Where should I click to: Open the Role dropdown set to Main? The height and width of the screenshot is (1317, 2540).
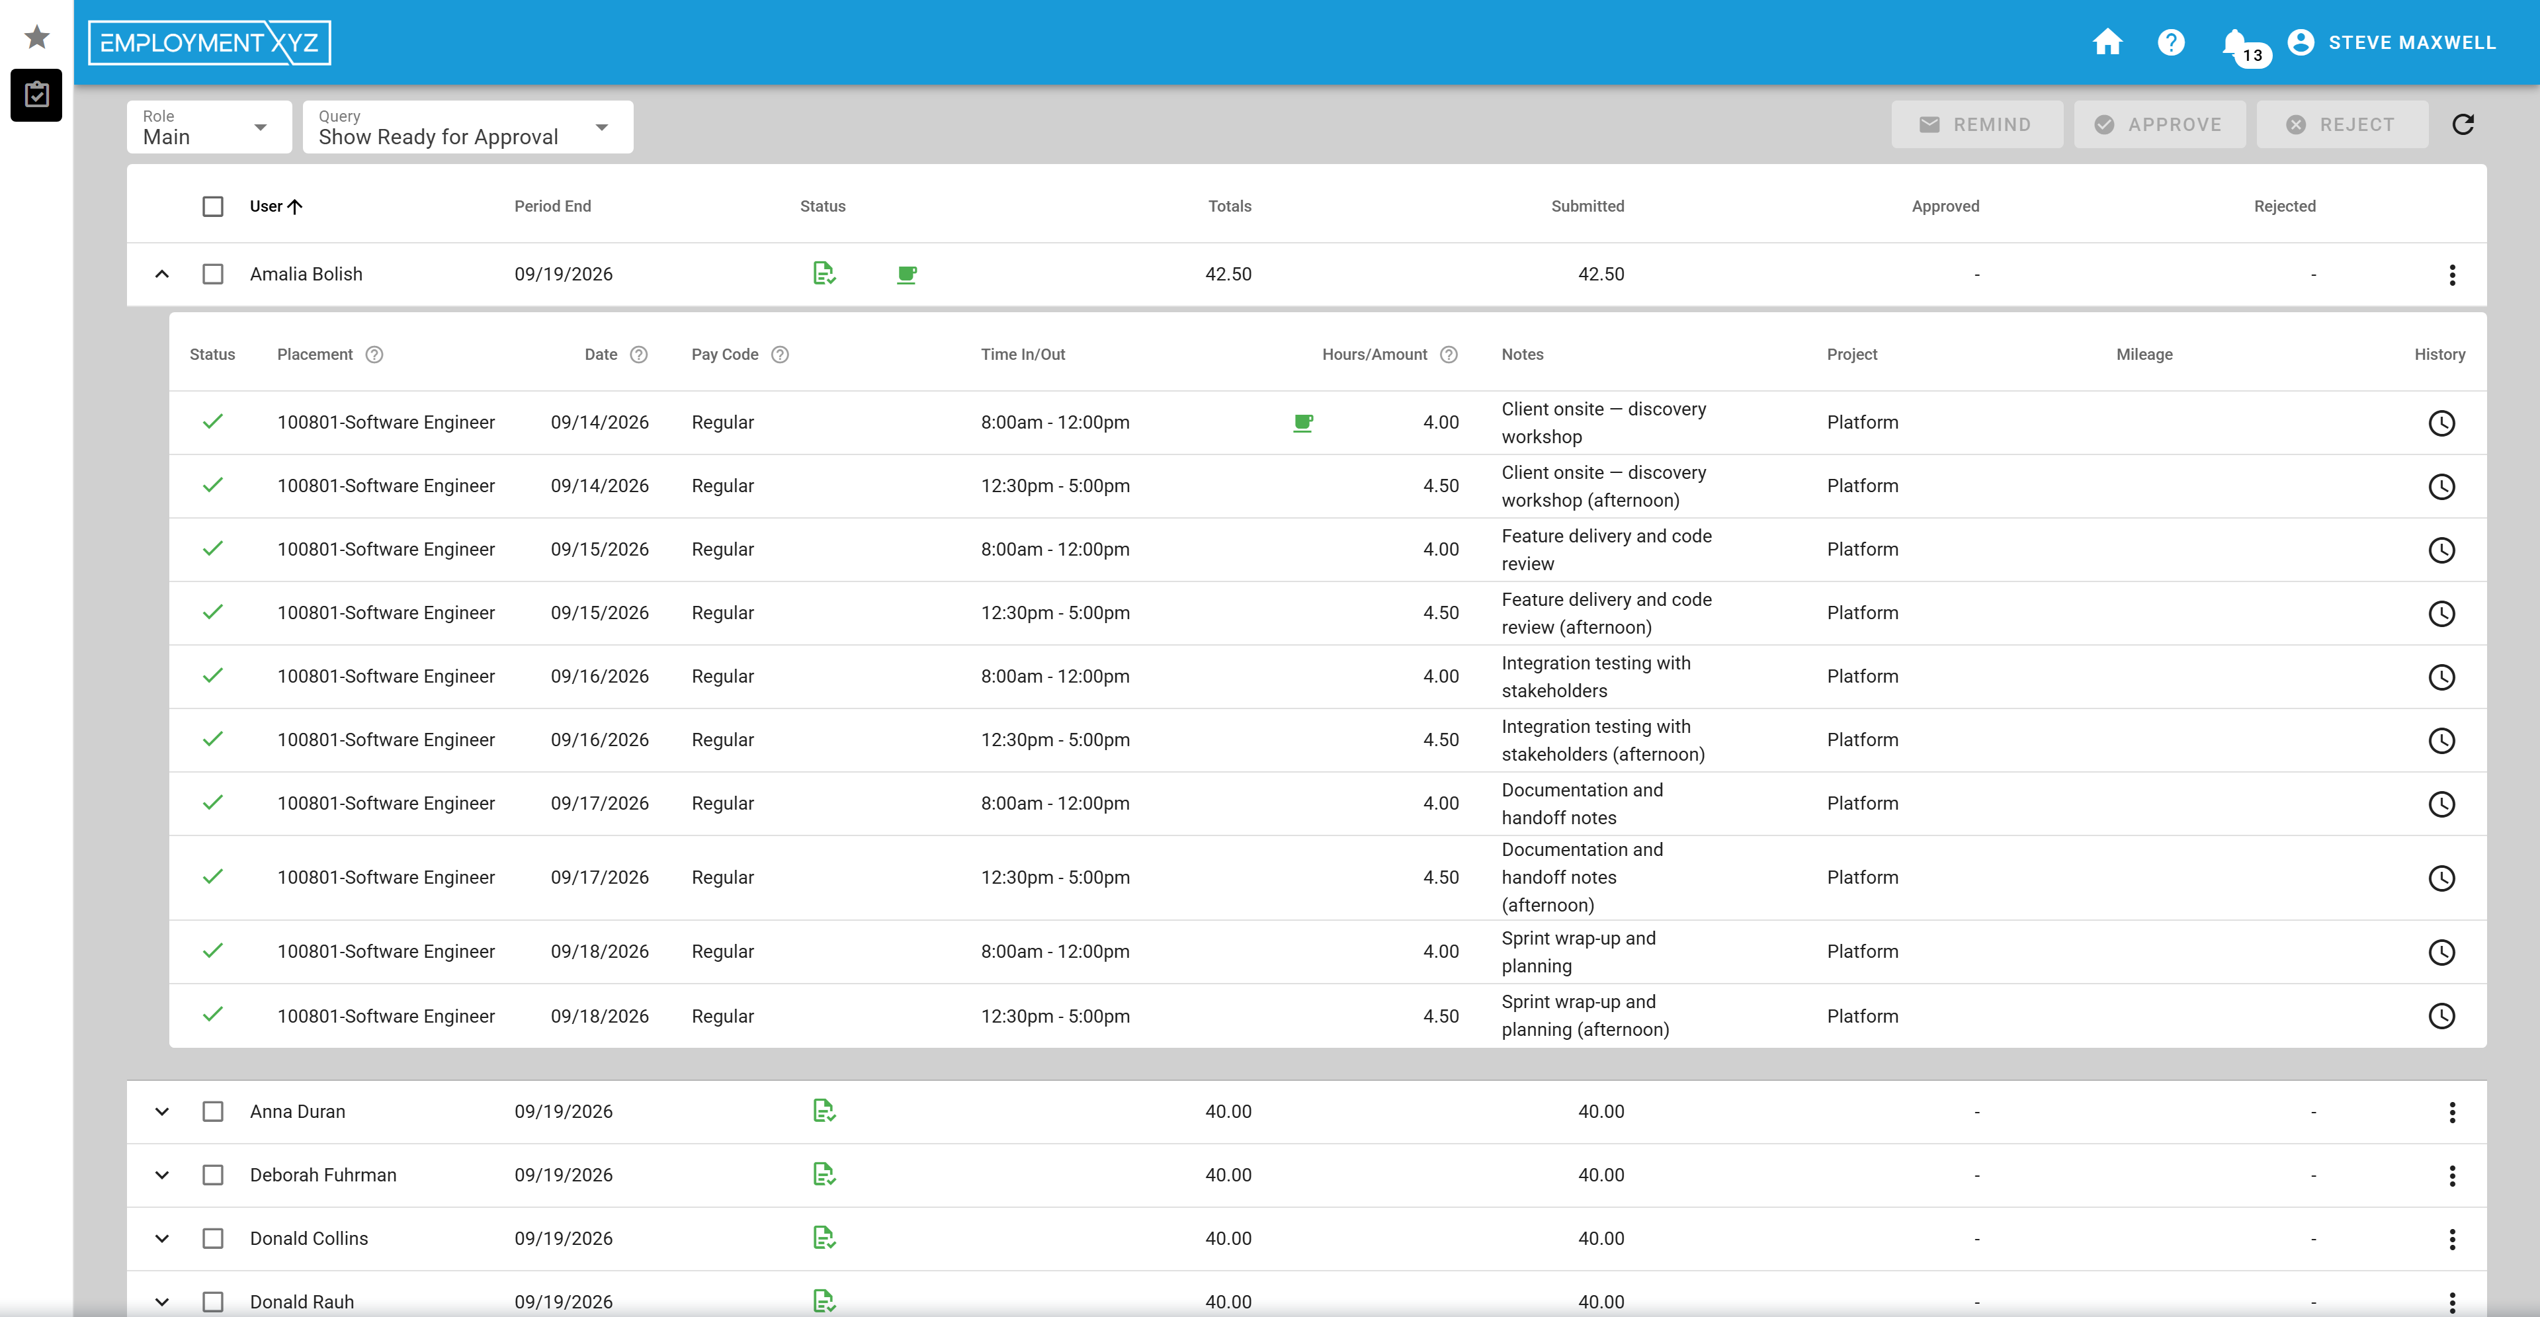[x=209, y=127]
